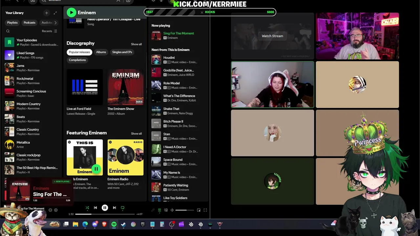
Task: Seek within the song progress bar
Action: click(105, 214)
